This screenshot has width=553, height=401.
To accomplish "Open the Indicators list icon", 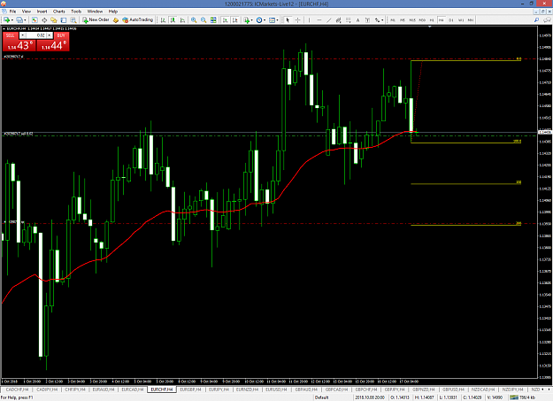I will [247, 20].
